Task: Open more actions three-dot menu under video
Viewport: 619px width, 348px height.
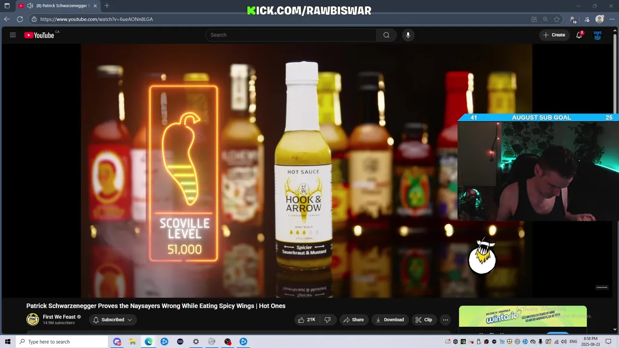Action: click(445, 319)
